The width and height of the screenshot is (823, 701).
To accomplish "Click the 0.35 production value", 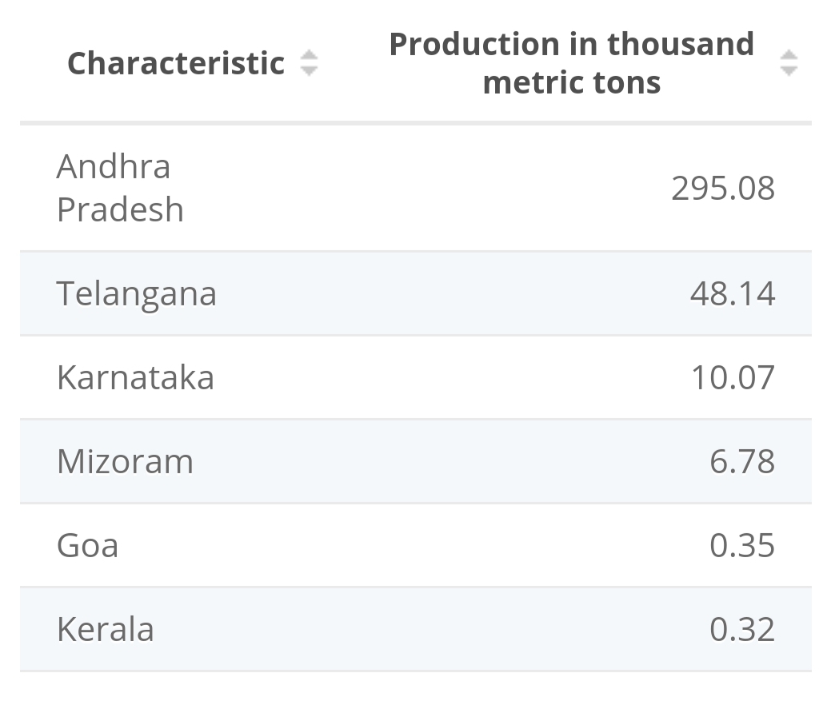I will pyautogui.click(x=742, y=545).
